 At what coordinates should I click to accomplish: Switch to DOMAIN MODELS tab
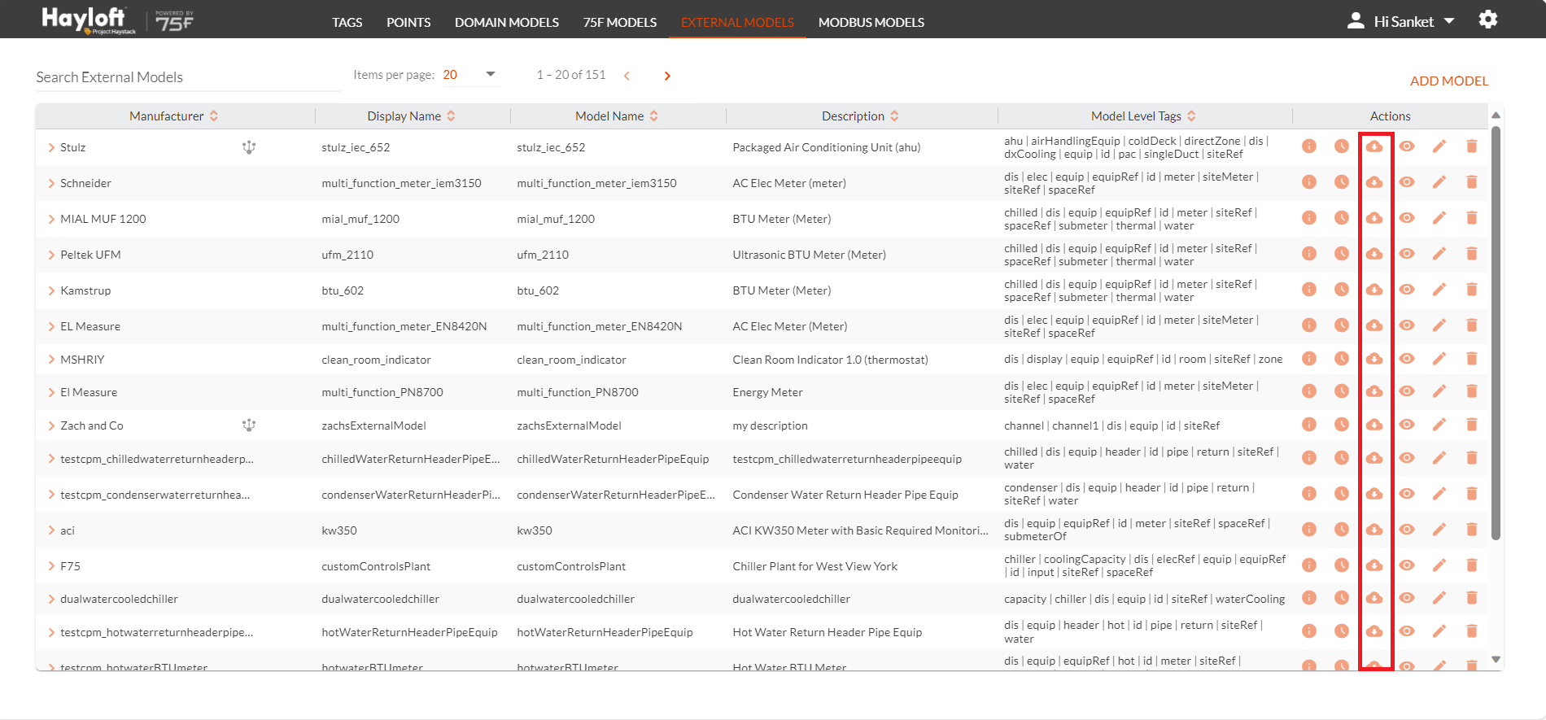(507, 23)
